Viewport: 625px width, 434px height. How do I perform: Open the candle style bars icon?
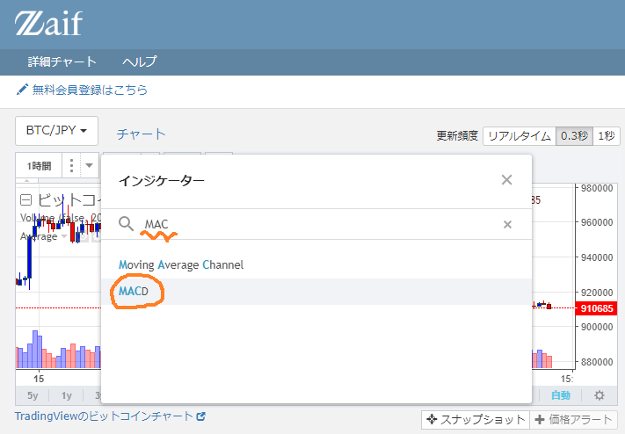tap(72, 165)
